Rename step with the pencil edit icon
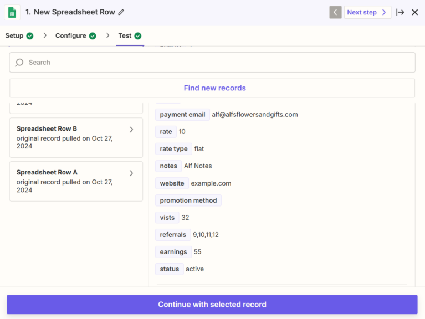 121,12
